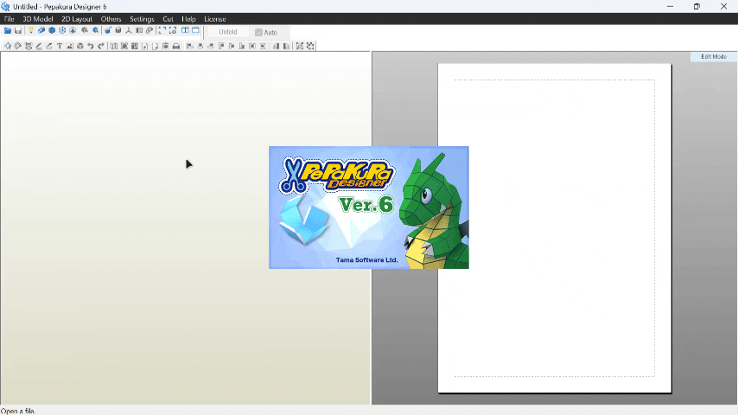Switch to single-pane window view icon

click(x=195, y=30)
